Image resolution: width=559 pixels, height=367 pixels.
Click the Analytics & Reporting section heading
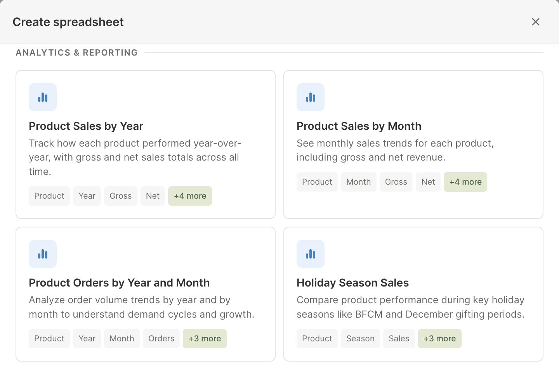[77, 52]
